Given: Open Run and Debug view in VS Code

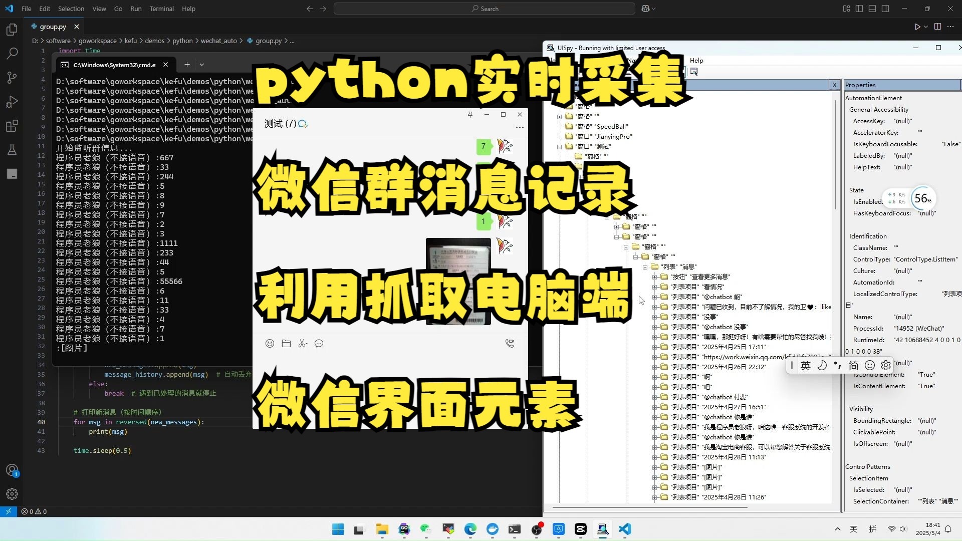Looking at the screenshot, I should (12, 102).
